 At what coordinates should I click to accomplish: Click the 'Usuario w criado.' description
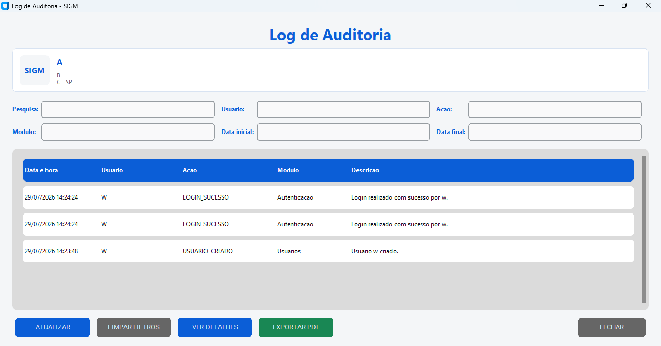point(375,251)
